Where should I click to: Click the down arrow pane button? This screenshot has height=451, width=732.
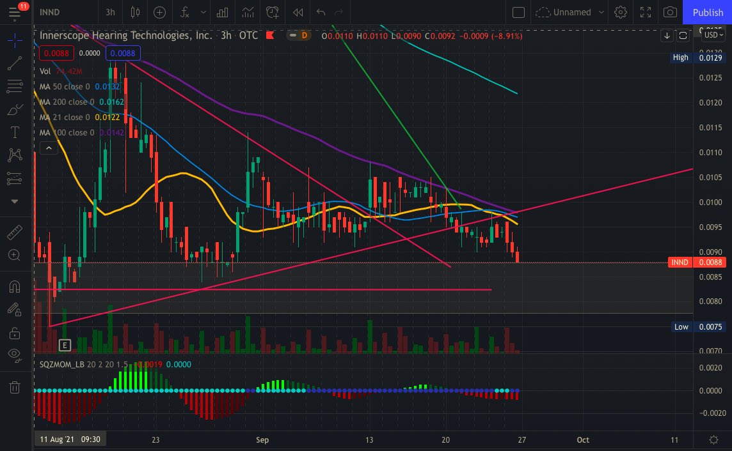[667, 36]
